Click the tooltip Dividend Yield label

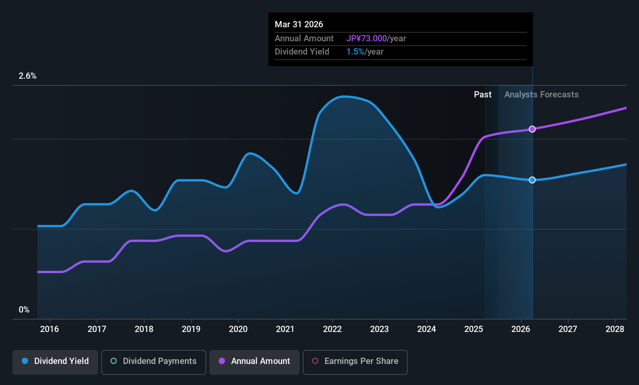point(302,52)
